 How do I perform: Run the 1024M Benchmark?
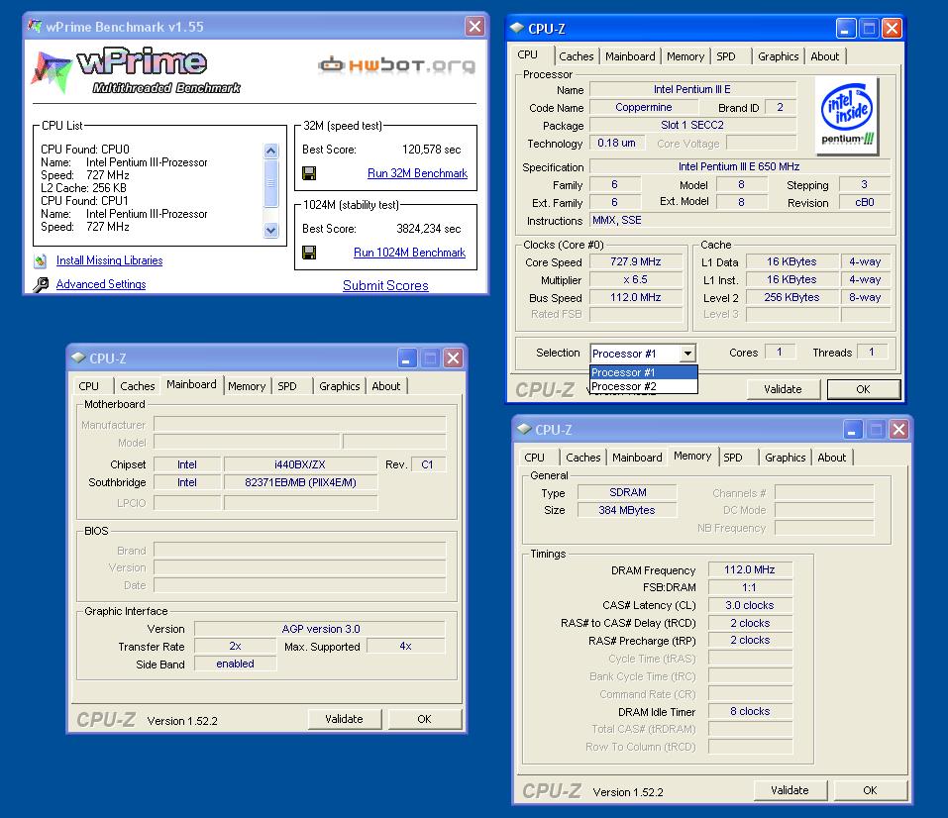point(409,253)
